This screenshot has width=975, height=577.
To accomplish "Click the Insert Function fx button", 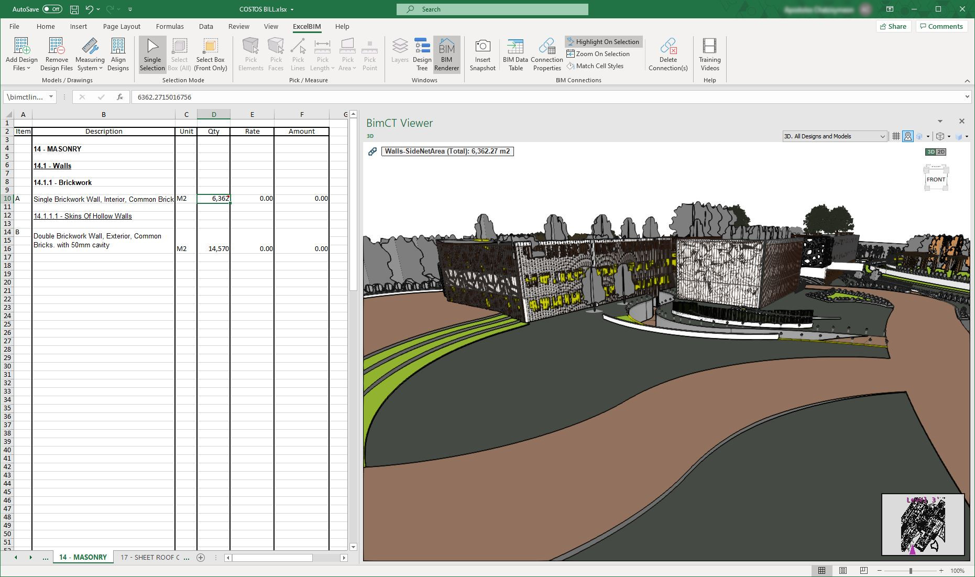I will pos(120,97).
